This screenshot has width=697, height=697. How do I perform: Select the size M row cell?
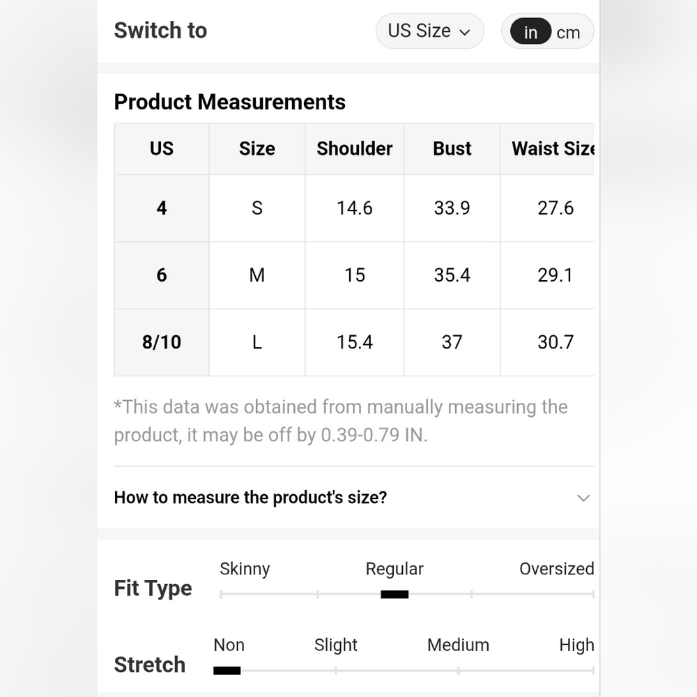click(257, 275)
